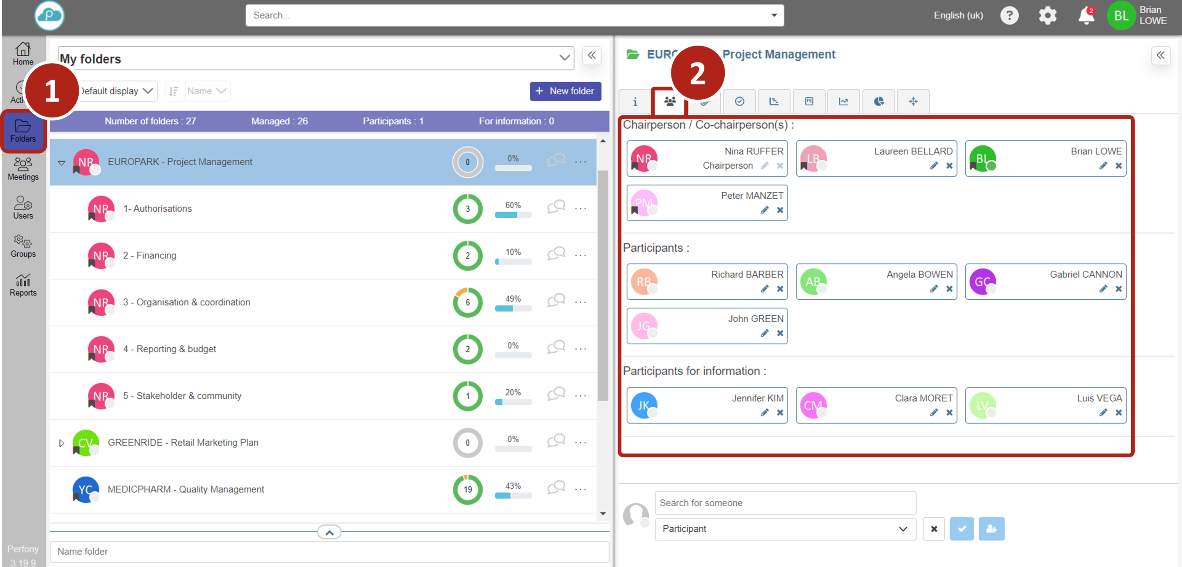
Task: Click the Search for someone field
Action: tap(785, 503)
